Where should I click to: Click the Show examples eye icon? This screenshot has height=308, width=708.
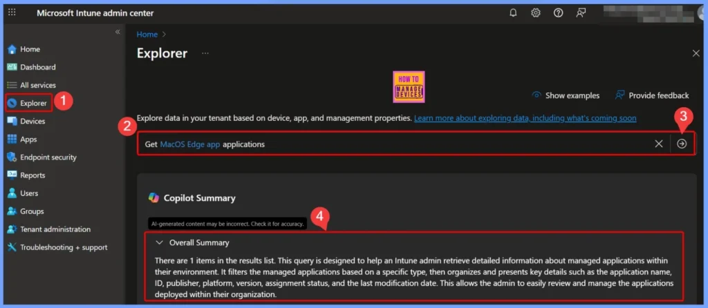pos(537,95)
